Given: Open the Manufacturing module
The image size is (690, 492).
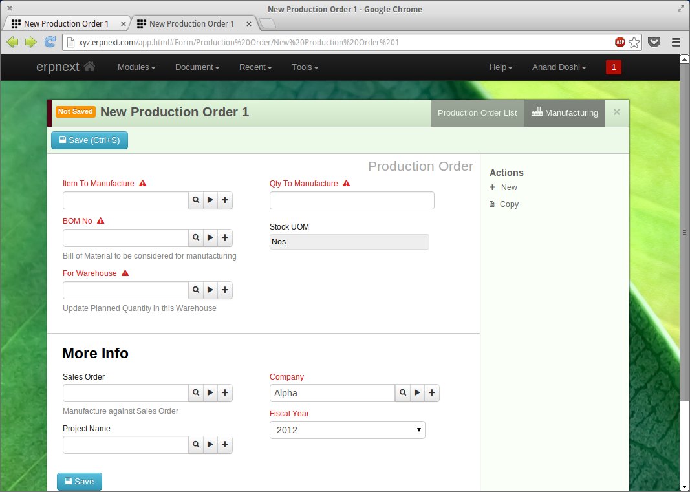Looking at the screenshot, I should pyautogui.click(x=565, y=113).
